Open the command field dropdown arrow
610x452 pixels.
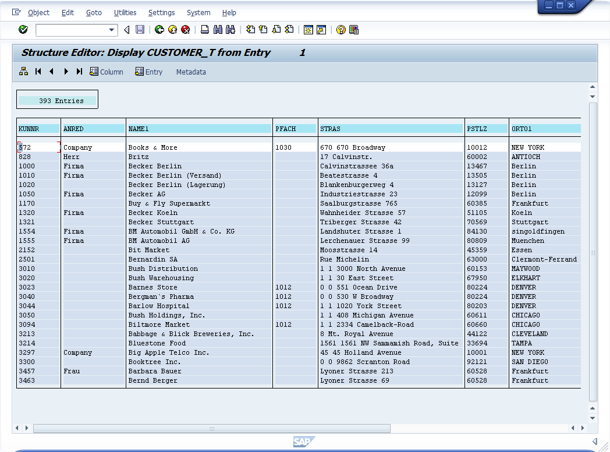112,30
